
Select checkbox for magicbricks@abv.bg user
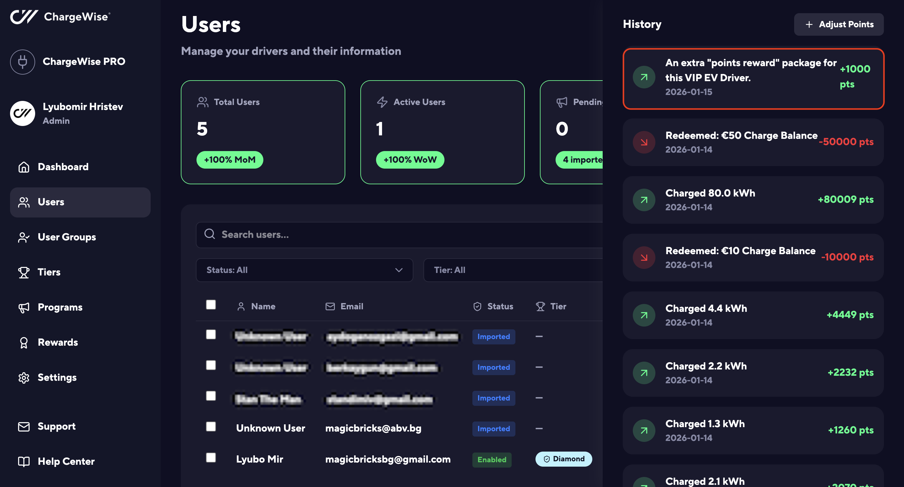(211, 427)
